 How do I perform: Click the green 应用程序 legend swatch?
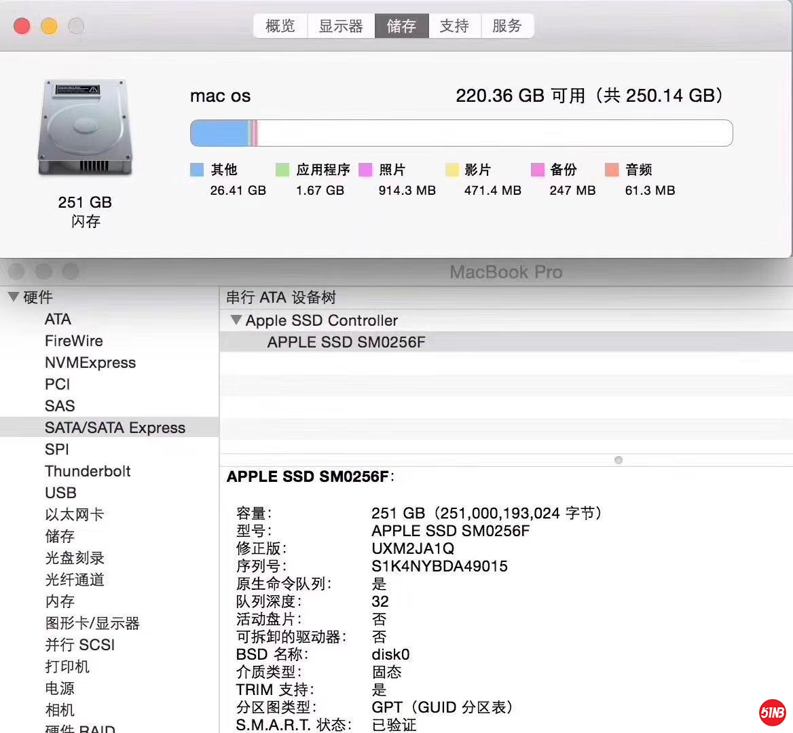[x=282, y=170]
